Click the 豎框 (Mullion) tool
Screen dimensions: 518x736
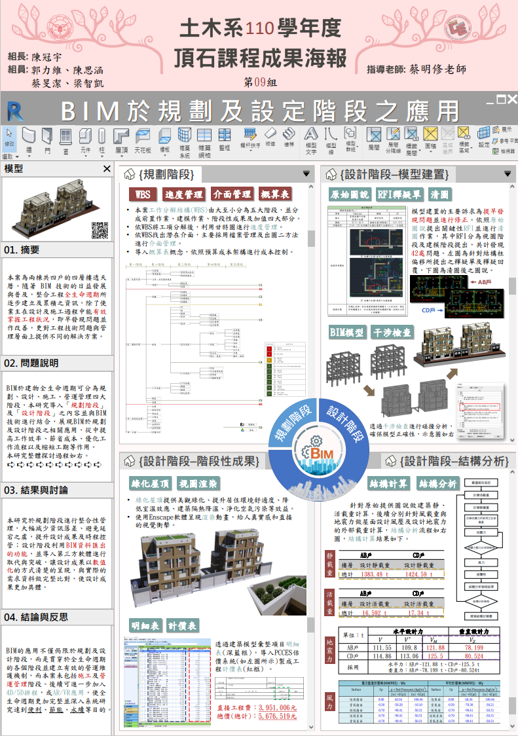pyautogui.click(x=225, y=140)
